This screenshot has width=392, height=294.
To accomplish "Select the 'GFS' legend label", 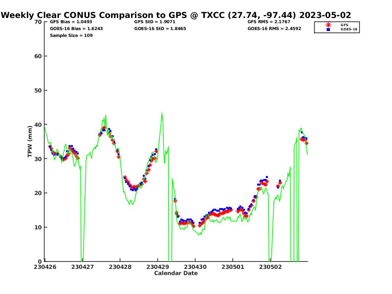I will tap(344, 25).
